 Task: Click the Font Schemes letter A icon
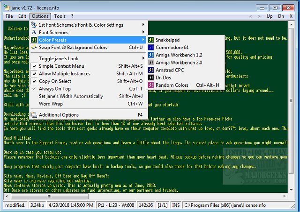[x=34, y=32]
